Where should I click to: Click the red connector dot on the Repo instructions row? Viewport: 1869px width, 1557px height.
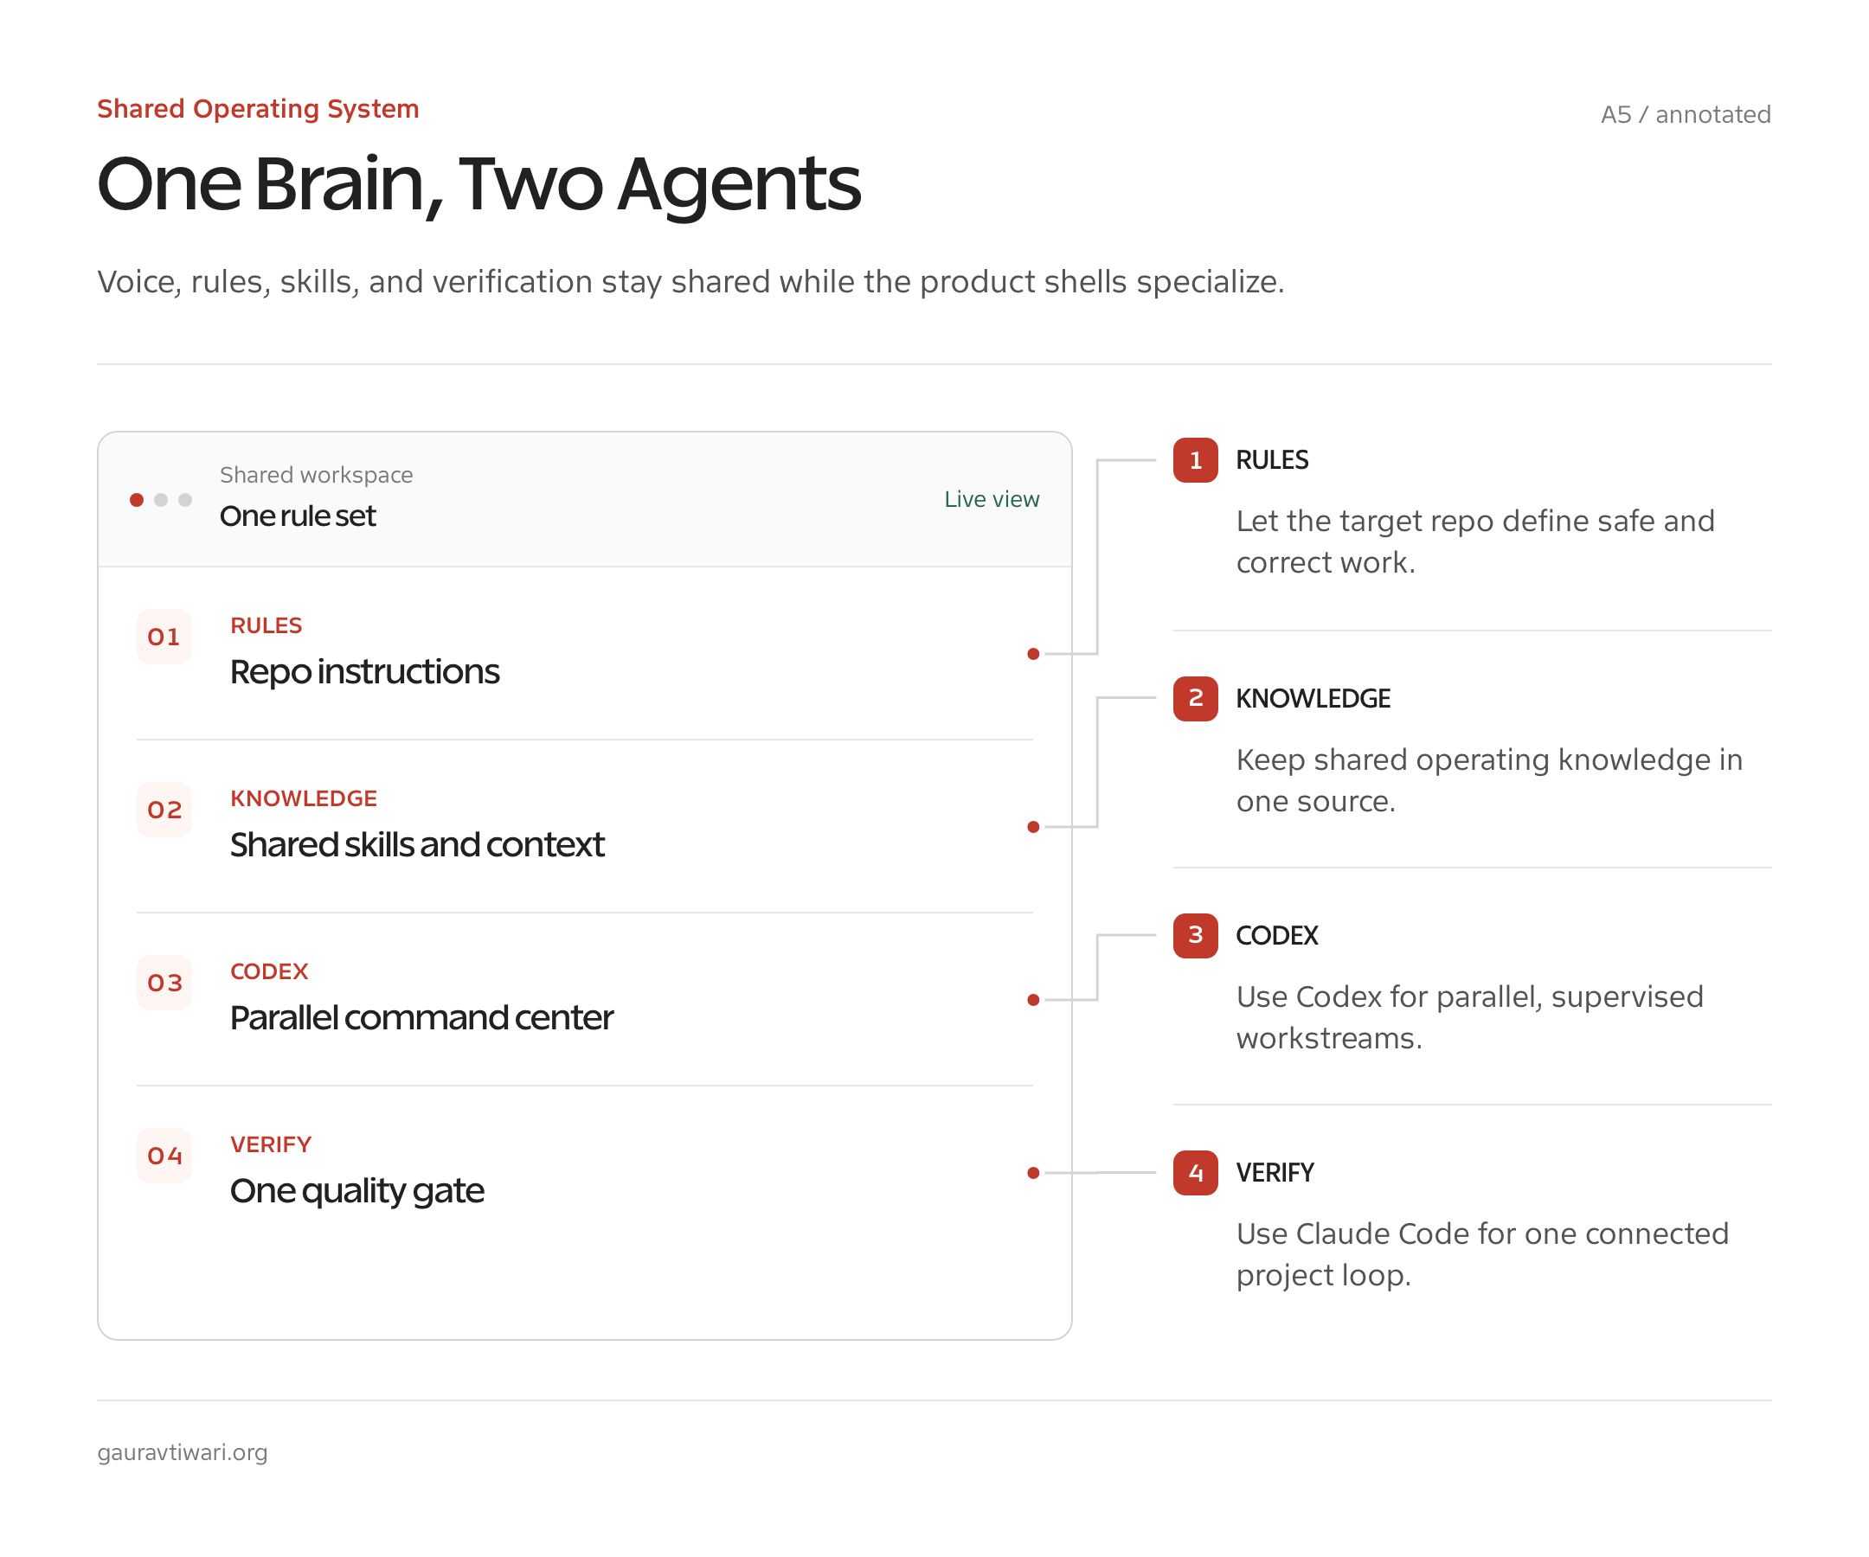(x=1033, y=654)
